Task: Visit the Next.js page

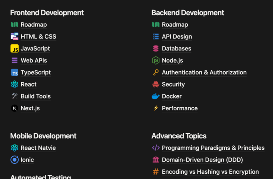Action: 30,108
